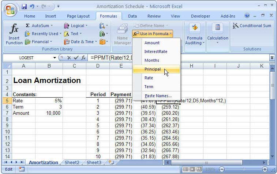
Task: Open the Add-Ins tab
Action: 228,16
